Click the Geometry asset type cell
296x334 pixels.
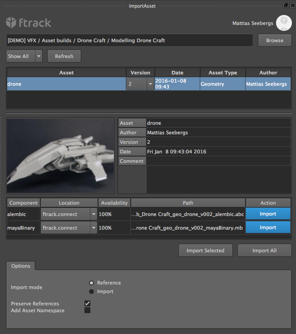[x=222, y=84]
